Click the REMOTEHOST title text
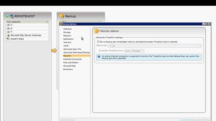Image resolution: width=216 pixels, height=121 pixels. [x=25, y=16]
